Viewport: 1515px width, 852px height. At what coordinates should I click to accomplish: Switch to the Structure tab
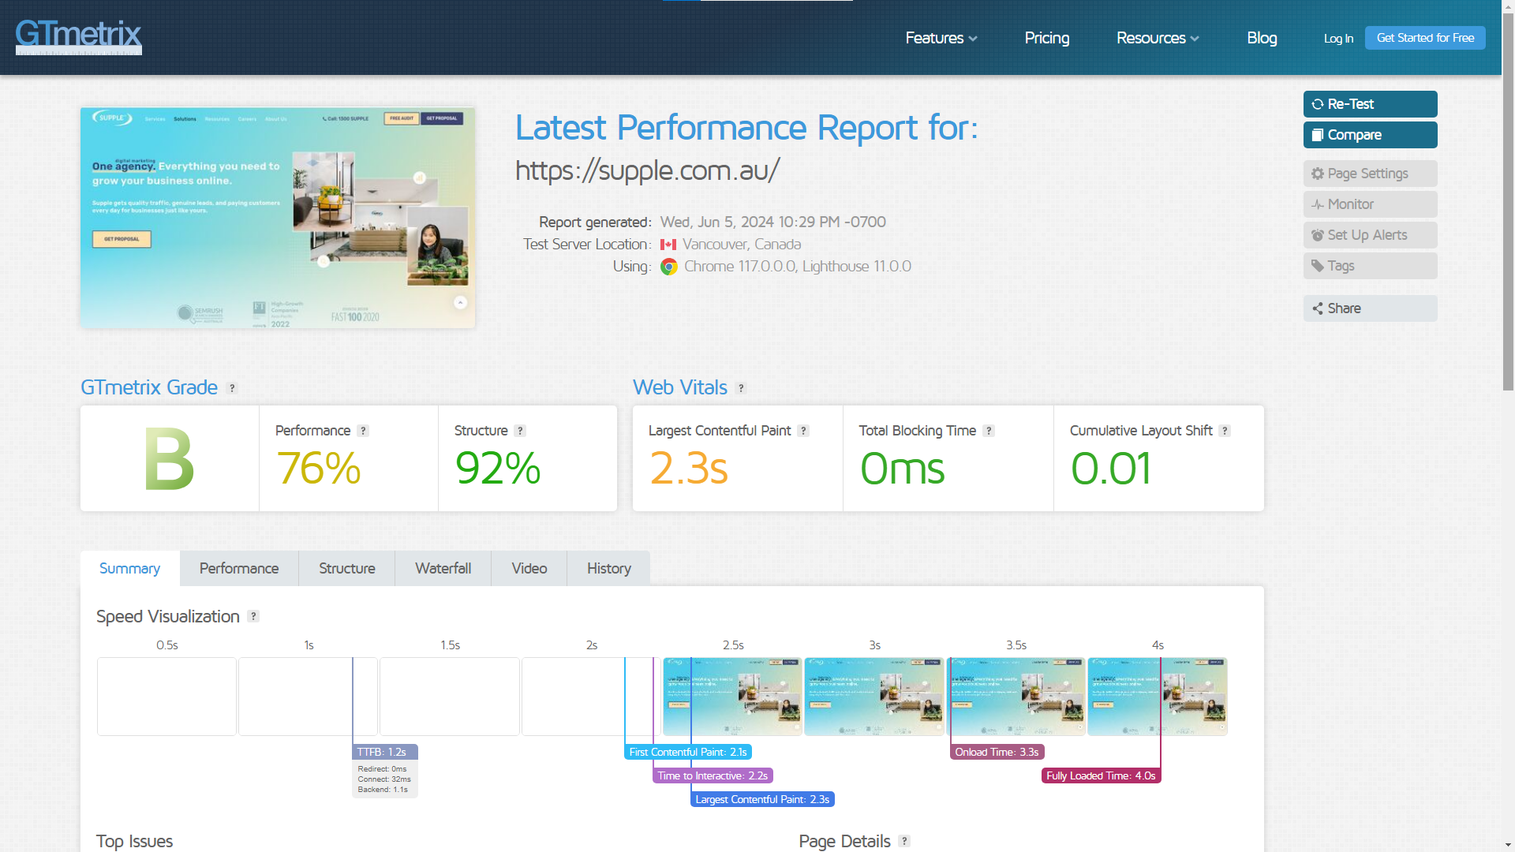[346, 569]
